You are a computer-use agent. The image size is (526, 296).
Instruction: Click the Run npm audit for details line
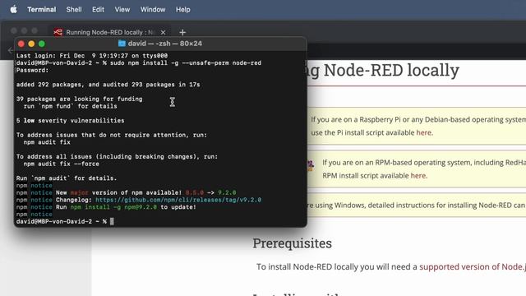pyautogui.click(x=67, y=178)
